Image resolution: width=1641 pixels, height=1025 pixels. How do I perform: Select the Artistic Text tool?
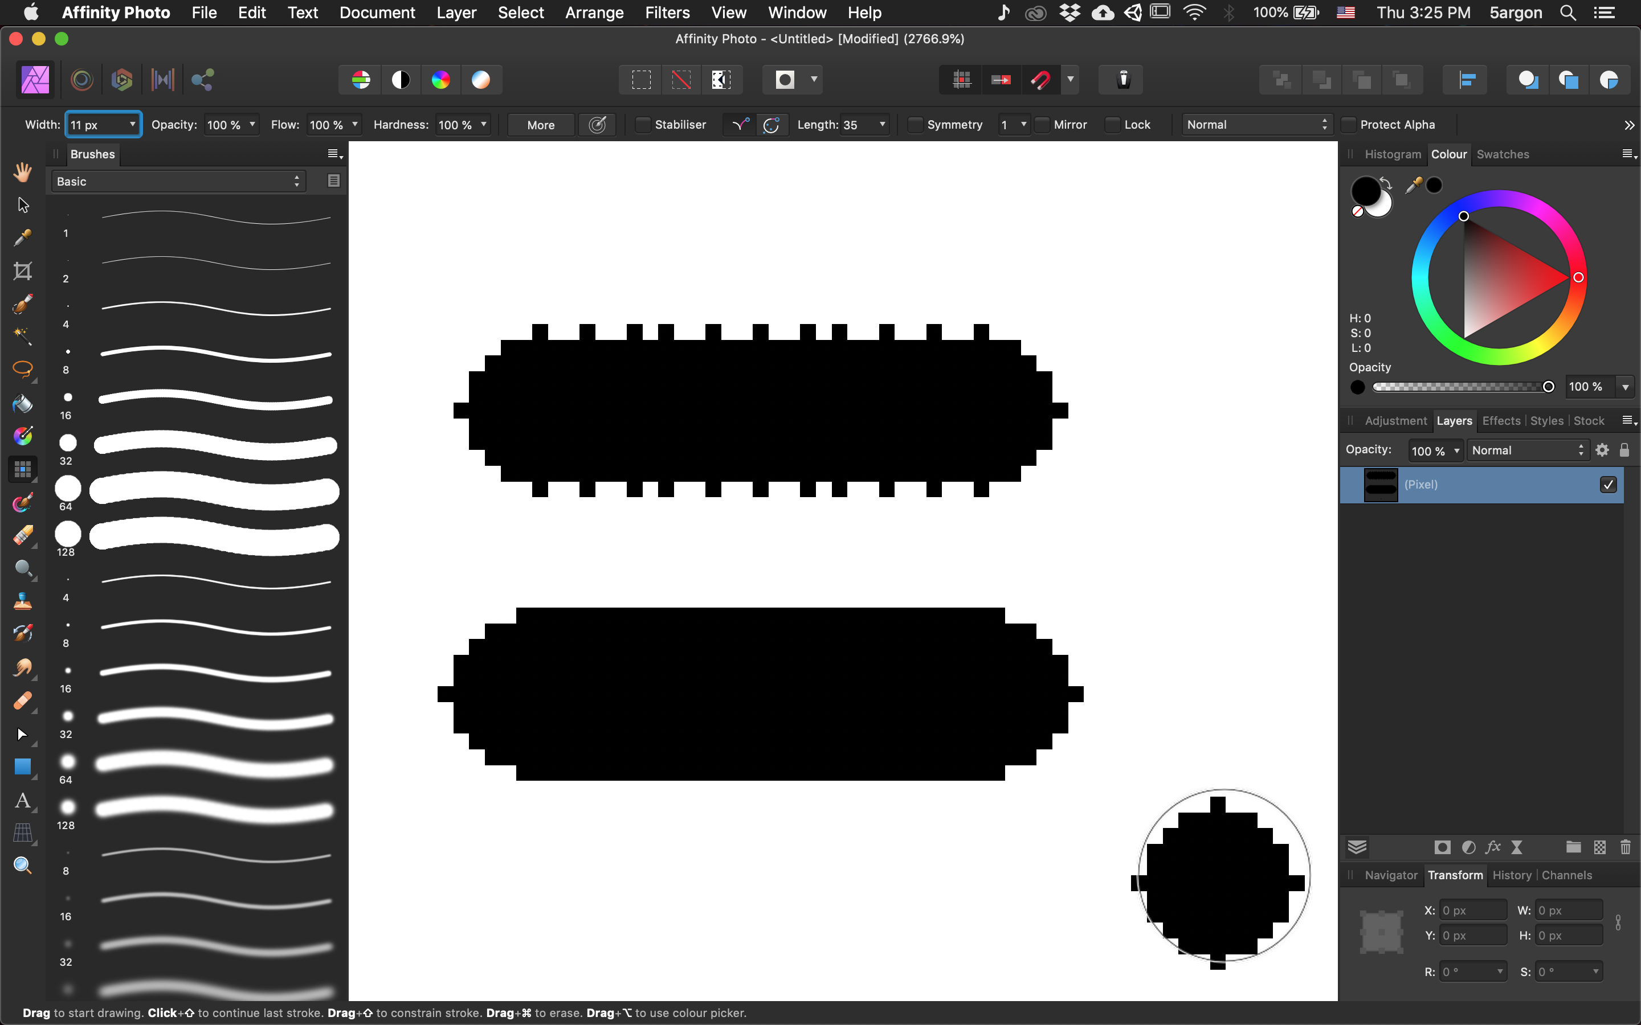22,800
